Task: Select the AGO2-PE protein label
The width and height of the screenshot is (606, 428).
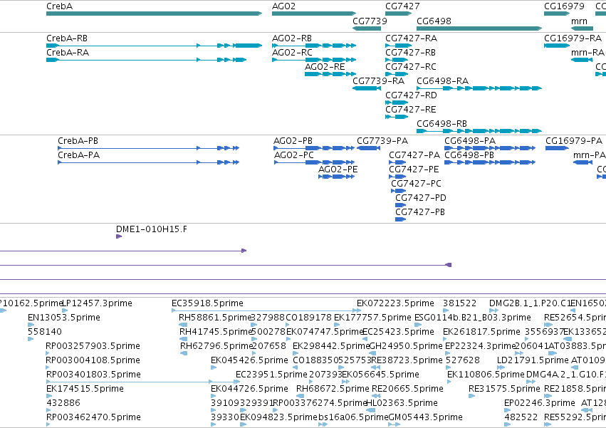Action: 338,169
